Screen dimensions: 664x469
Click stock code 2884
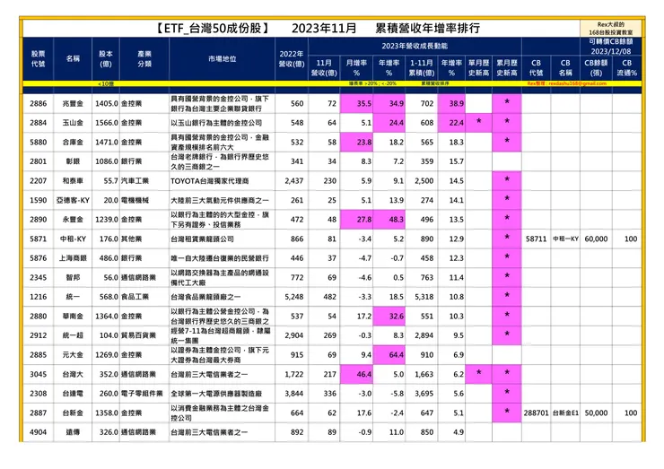(x=38, y=123)
